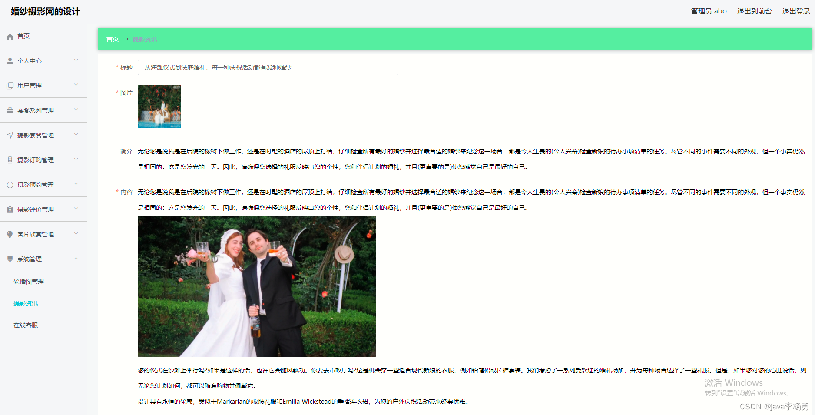Open the 摄影资讯 sidebar entry
The width and height of the screenshot is (815, 415).
(x=26, y=303)
